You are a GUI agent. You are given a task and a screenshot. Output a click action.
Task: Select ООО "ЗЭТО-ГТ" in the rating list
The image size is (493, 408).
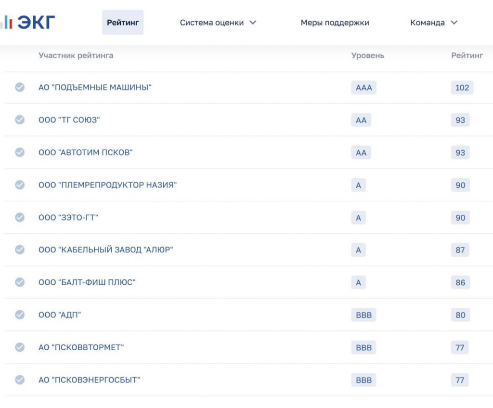(x=68, y=218)
